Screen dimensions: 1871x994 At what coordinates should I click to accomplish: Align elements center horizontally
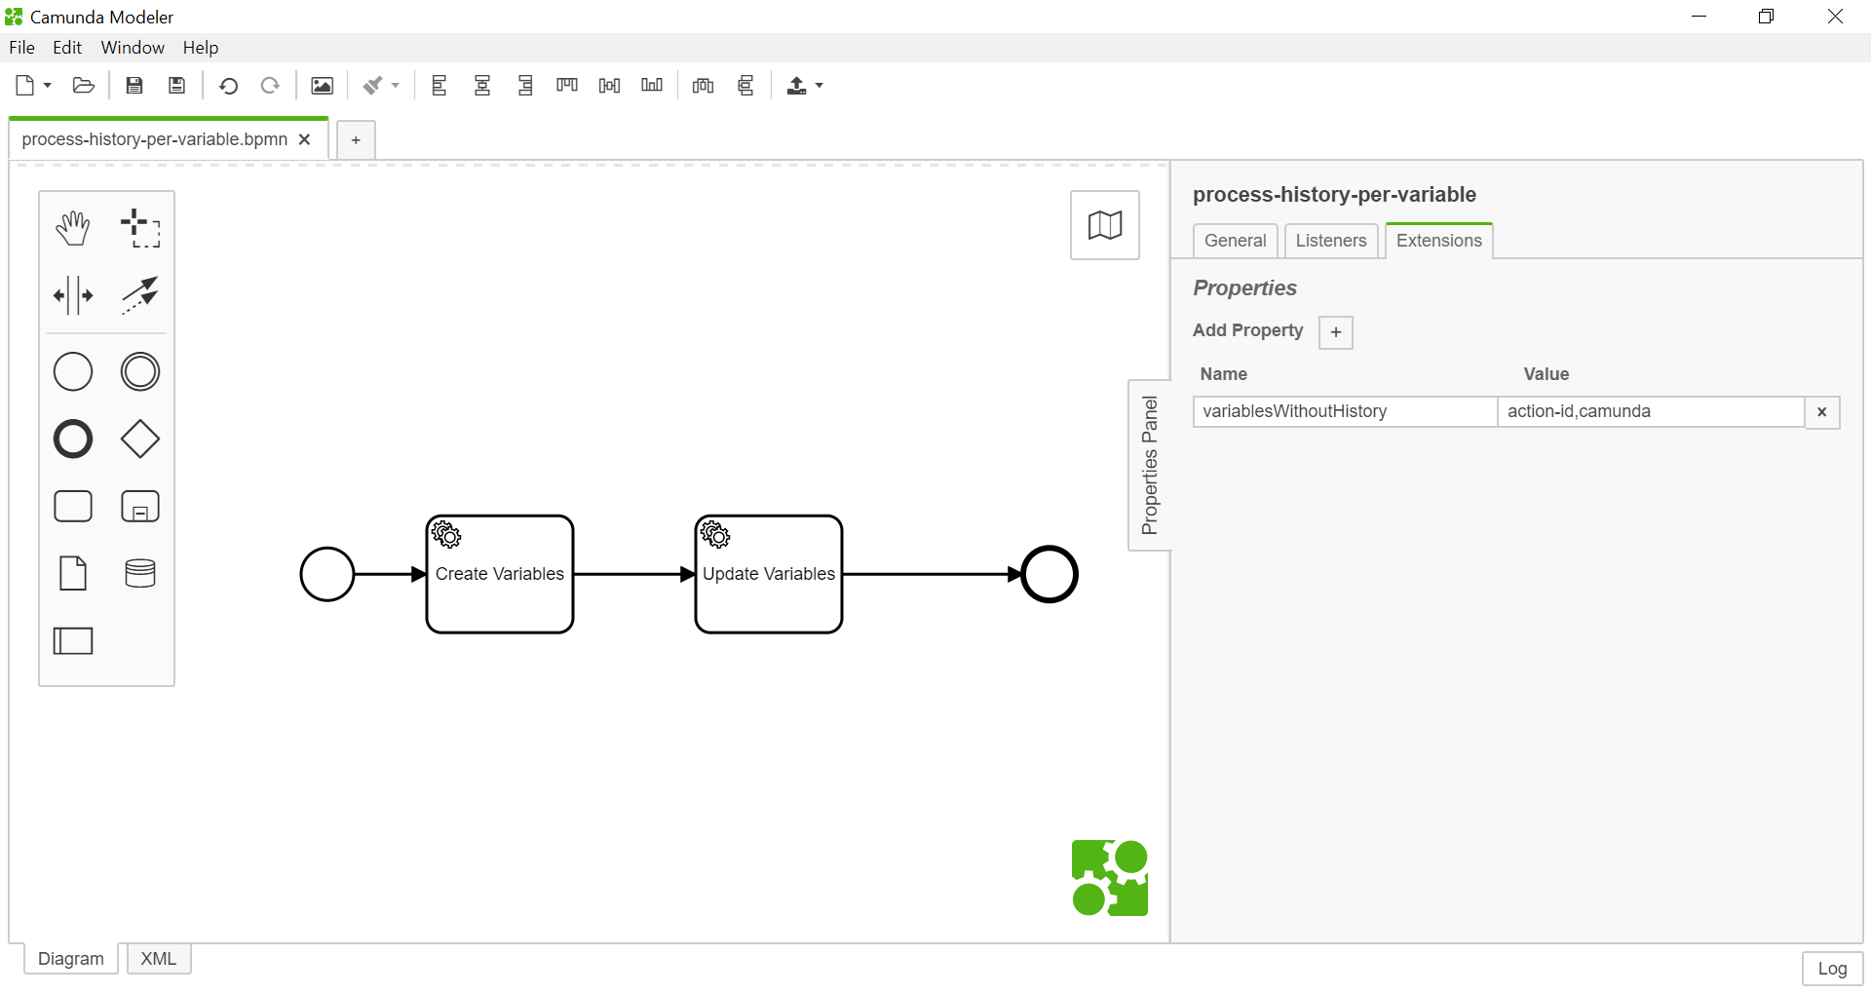pyautogui.click(x=482, y=86)
